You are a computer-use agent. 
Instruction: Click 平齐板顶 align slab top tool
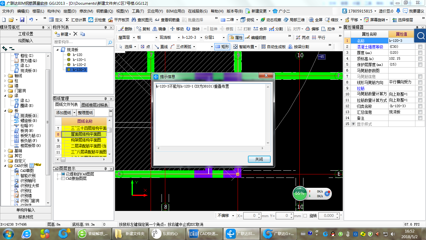[119, 20]
